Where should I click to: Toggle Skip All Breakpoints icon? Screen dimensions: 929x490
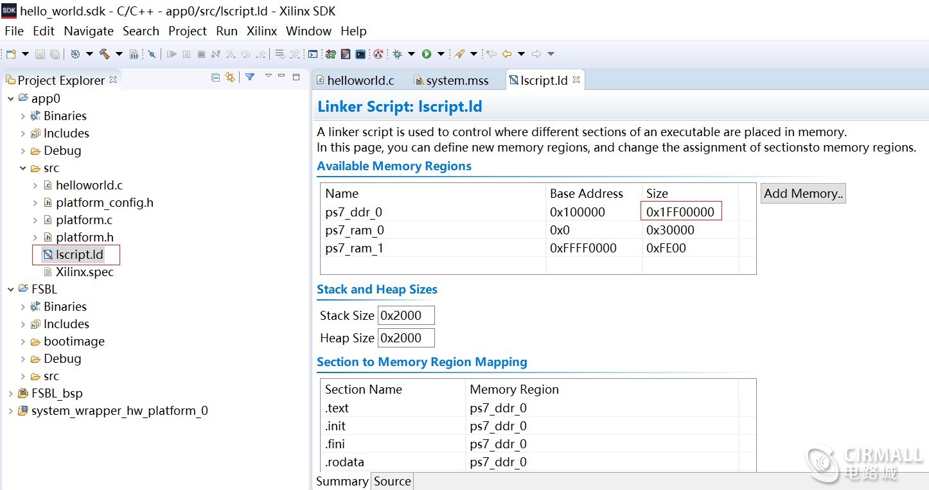point(152,54)
